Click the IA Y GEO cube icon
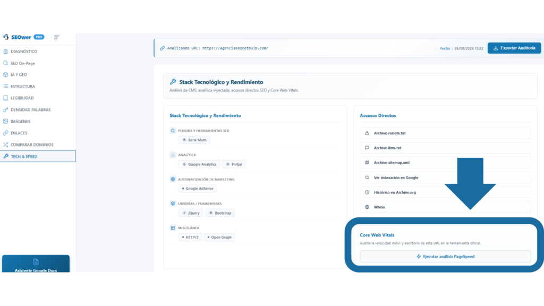The width and height of the screenshot is (544, 306). click(5, 74)
